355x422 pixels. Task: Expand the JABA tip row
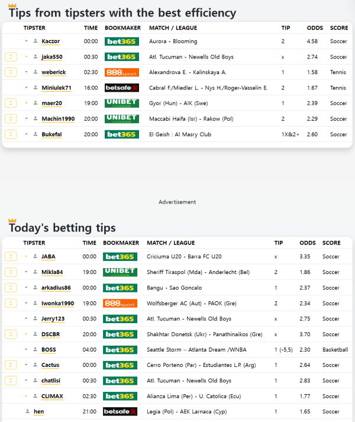pos(11,257)
